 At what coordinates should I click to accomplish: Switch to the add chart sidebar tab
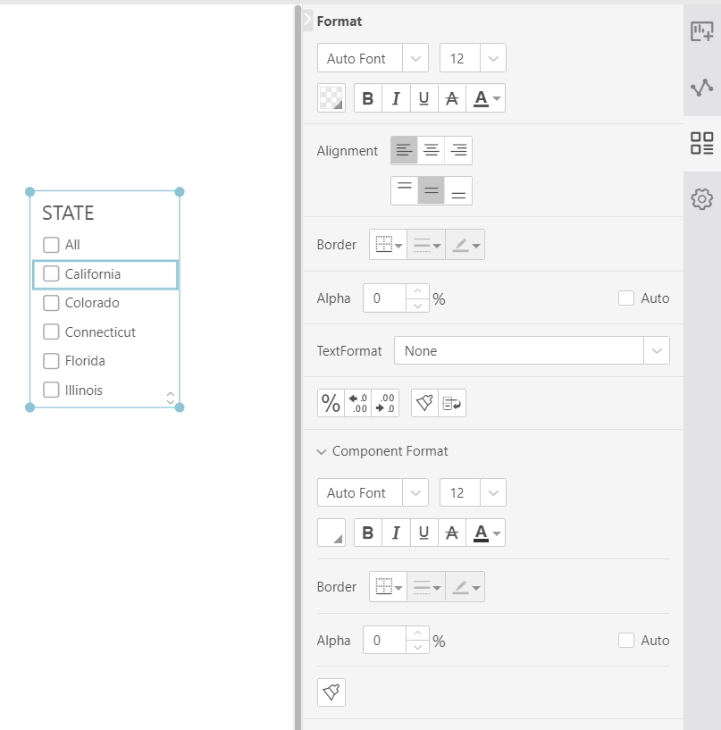(x=702, y=32)
